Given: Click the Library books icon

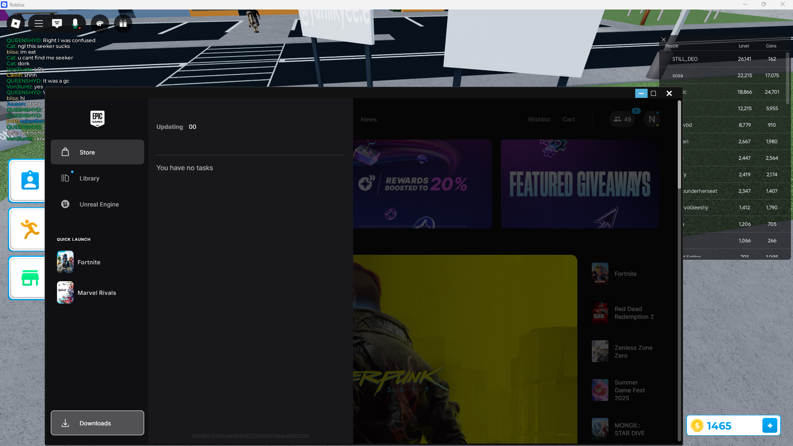Looking at the screenshot, I should tap(65, 178).
